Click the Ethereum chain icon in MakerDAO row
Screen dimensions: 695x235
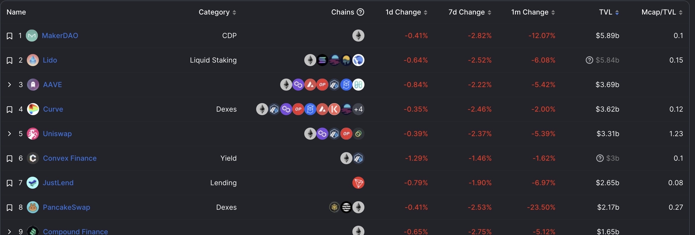click(358, 36)
